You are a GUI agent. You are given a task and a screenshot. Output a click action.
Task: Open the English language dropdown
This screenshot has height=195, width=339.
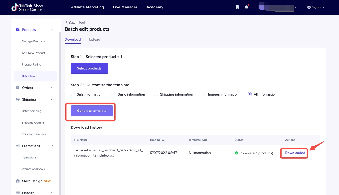point(316,7)
